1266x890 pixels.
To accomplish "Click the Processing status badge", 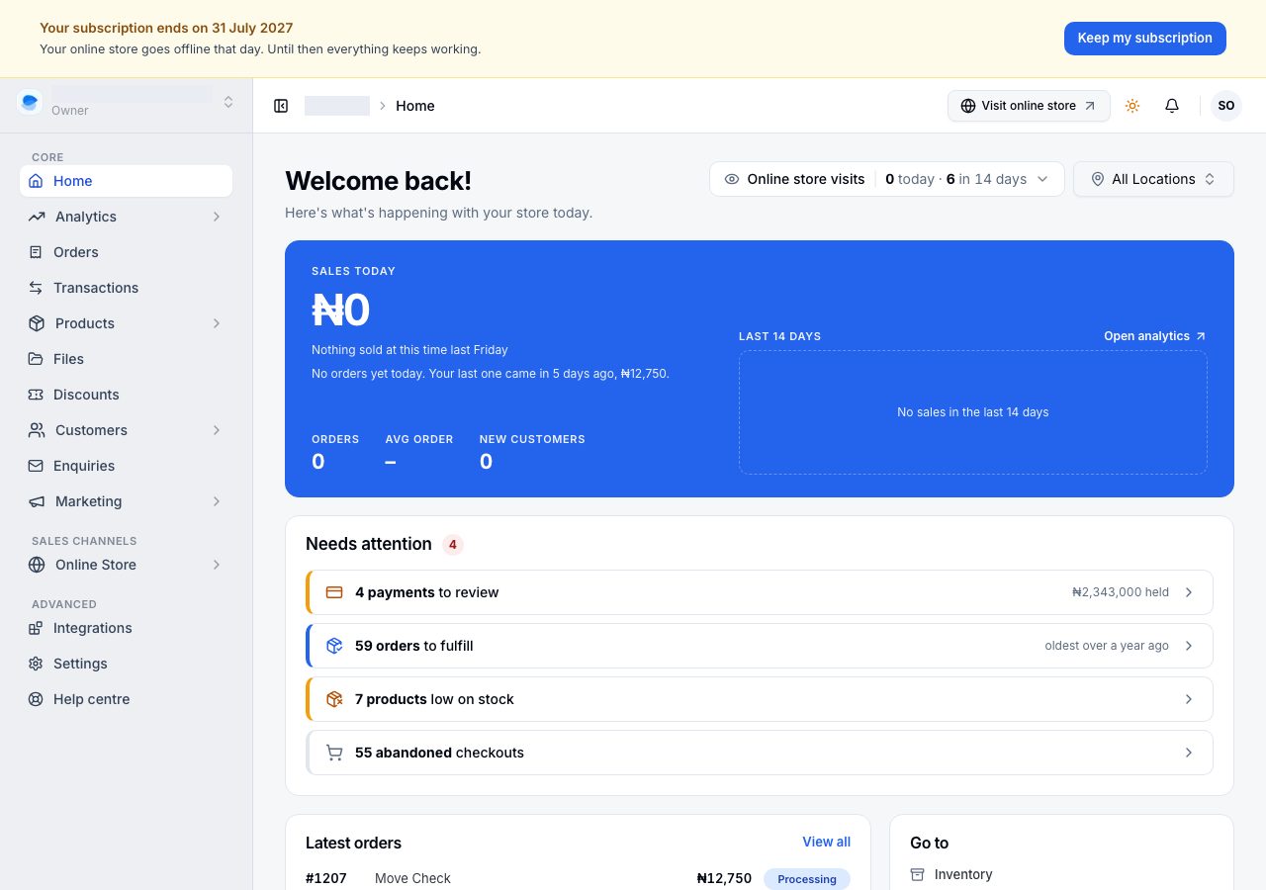I will coord(807,878).
